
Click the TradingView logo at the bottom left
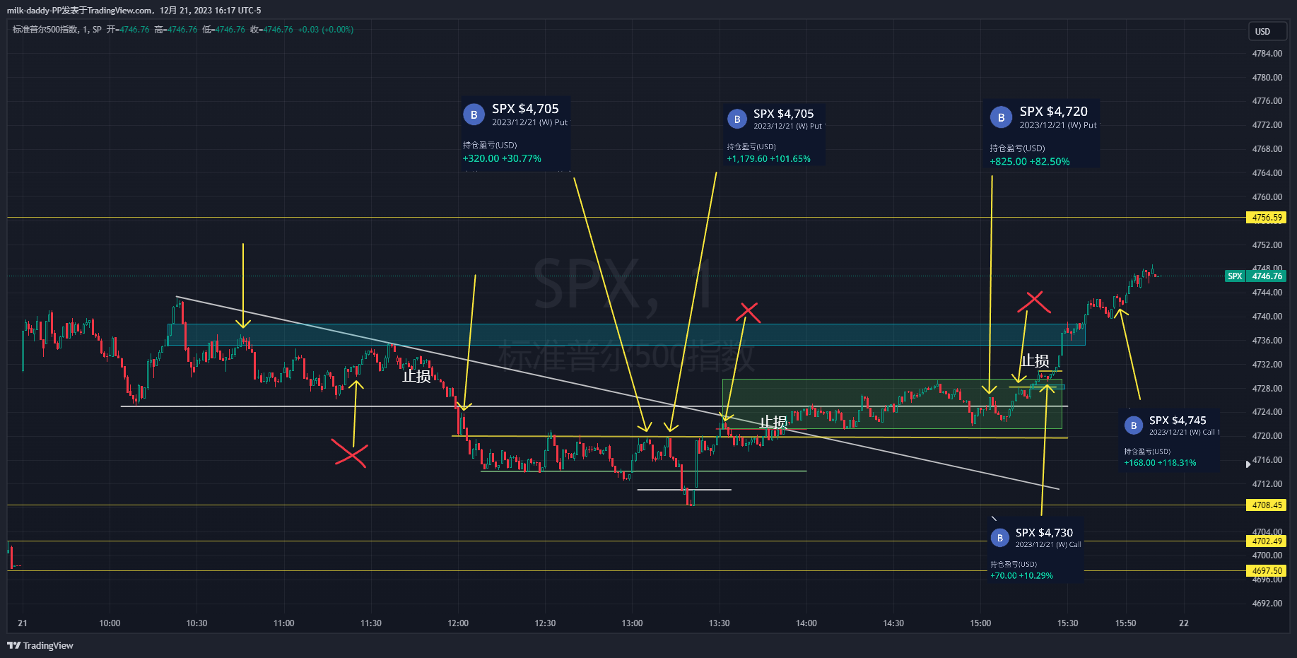pos(40,645)
